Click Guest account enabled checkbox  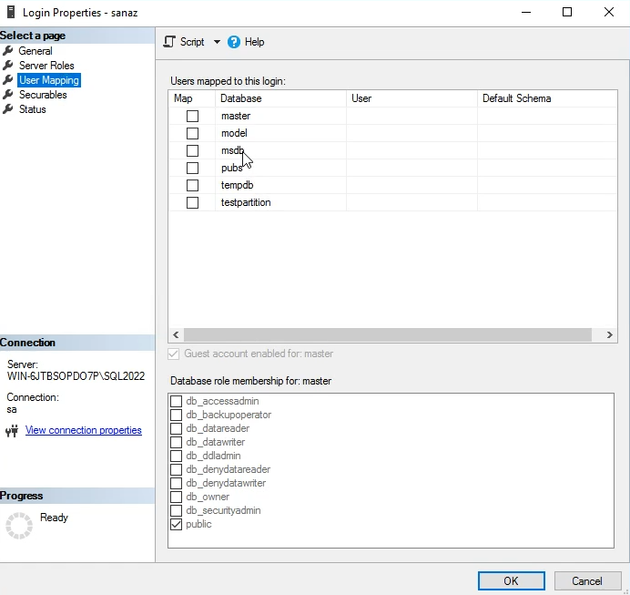pos(174,354)
